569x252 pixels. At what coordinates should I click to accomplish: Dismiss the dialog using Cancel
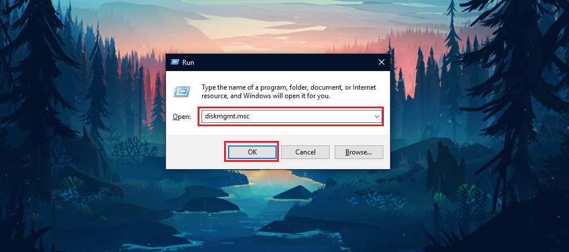305,152
